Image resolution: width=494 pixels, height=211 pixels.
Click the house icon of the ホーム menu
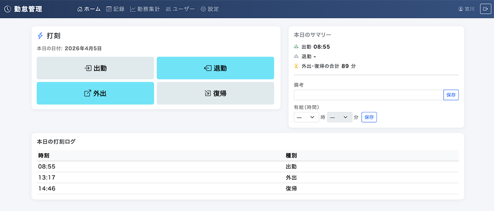[x=80, y=9]
